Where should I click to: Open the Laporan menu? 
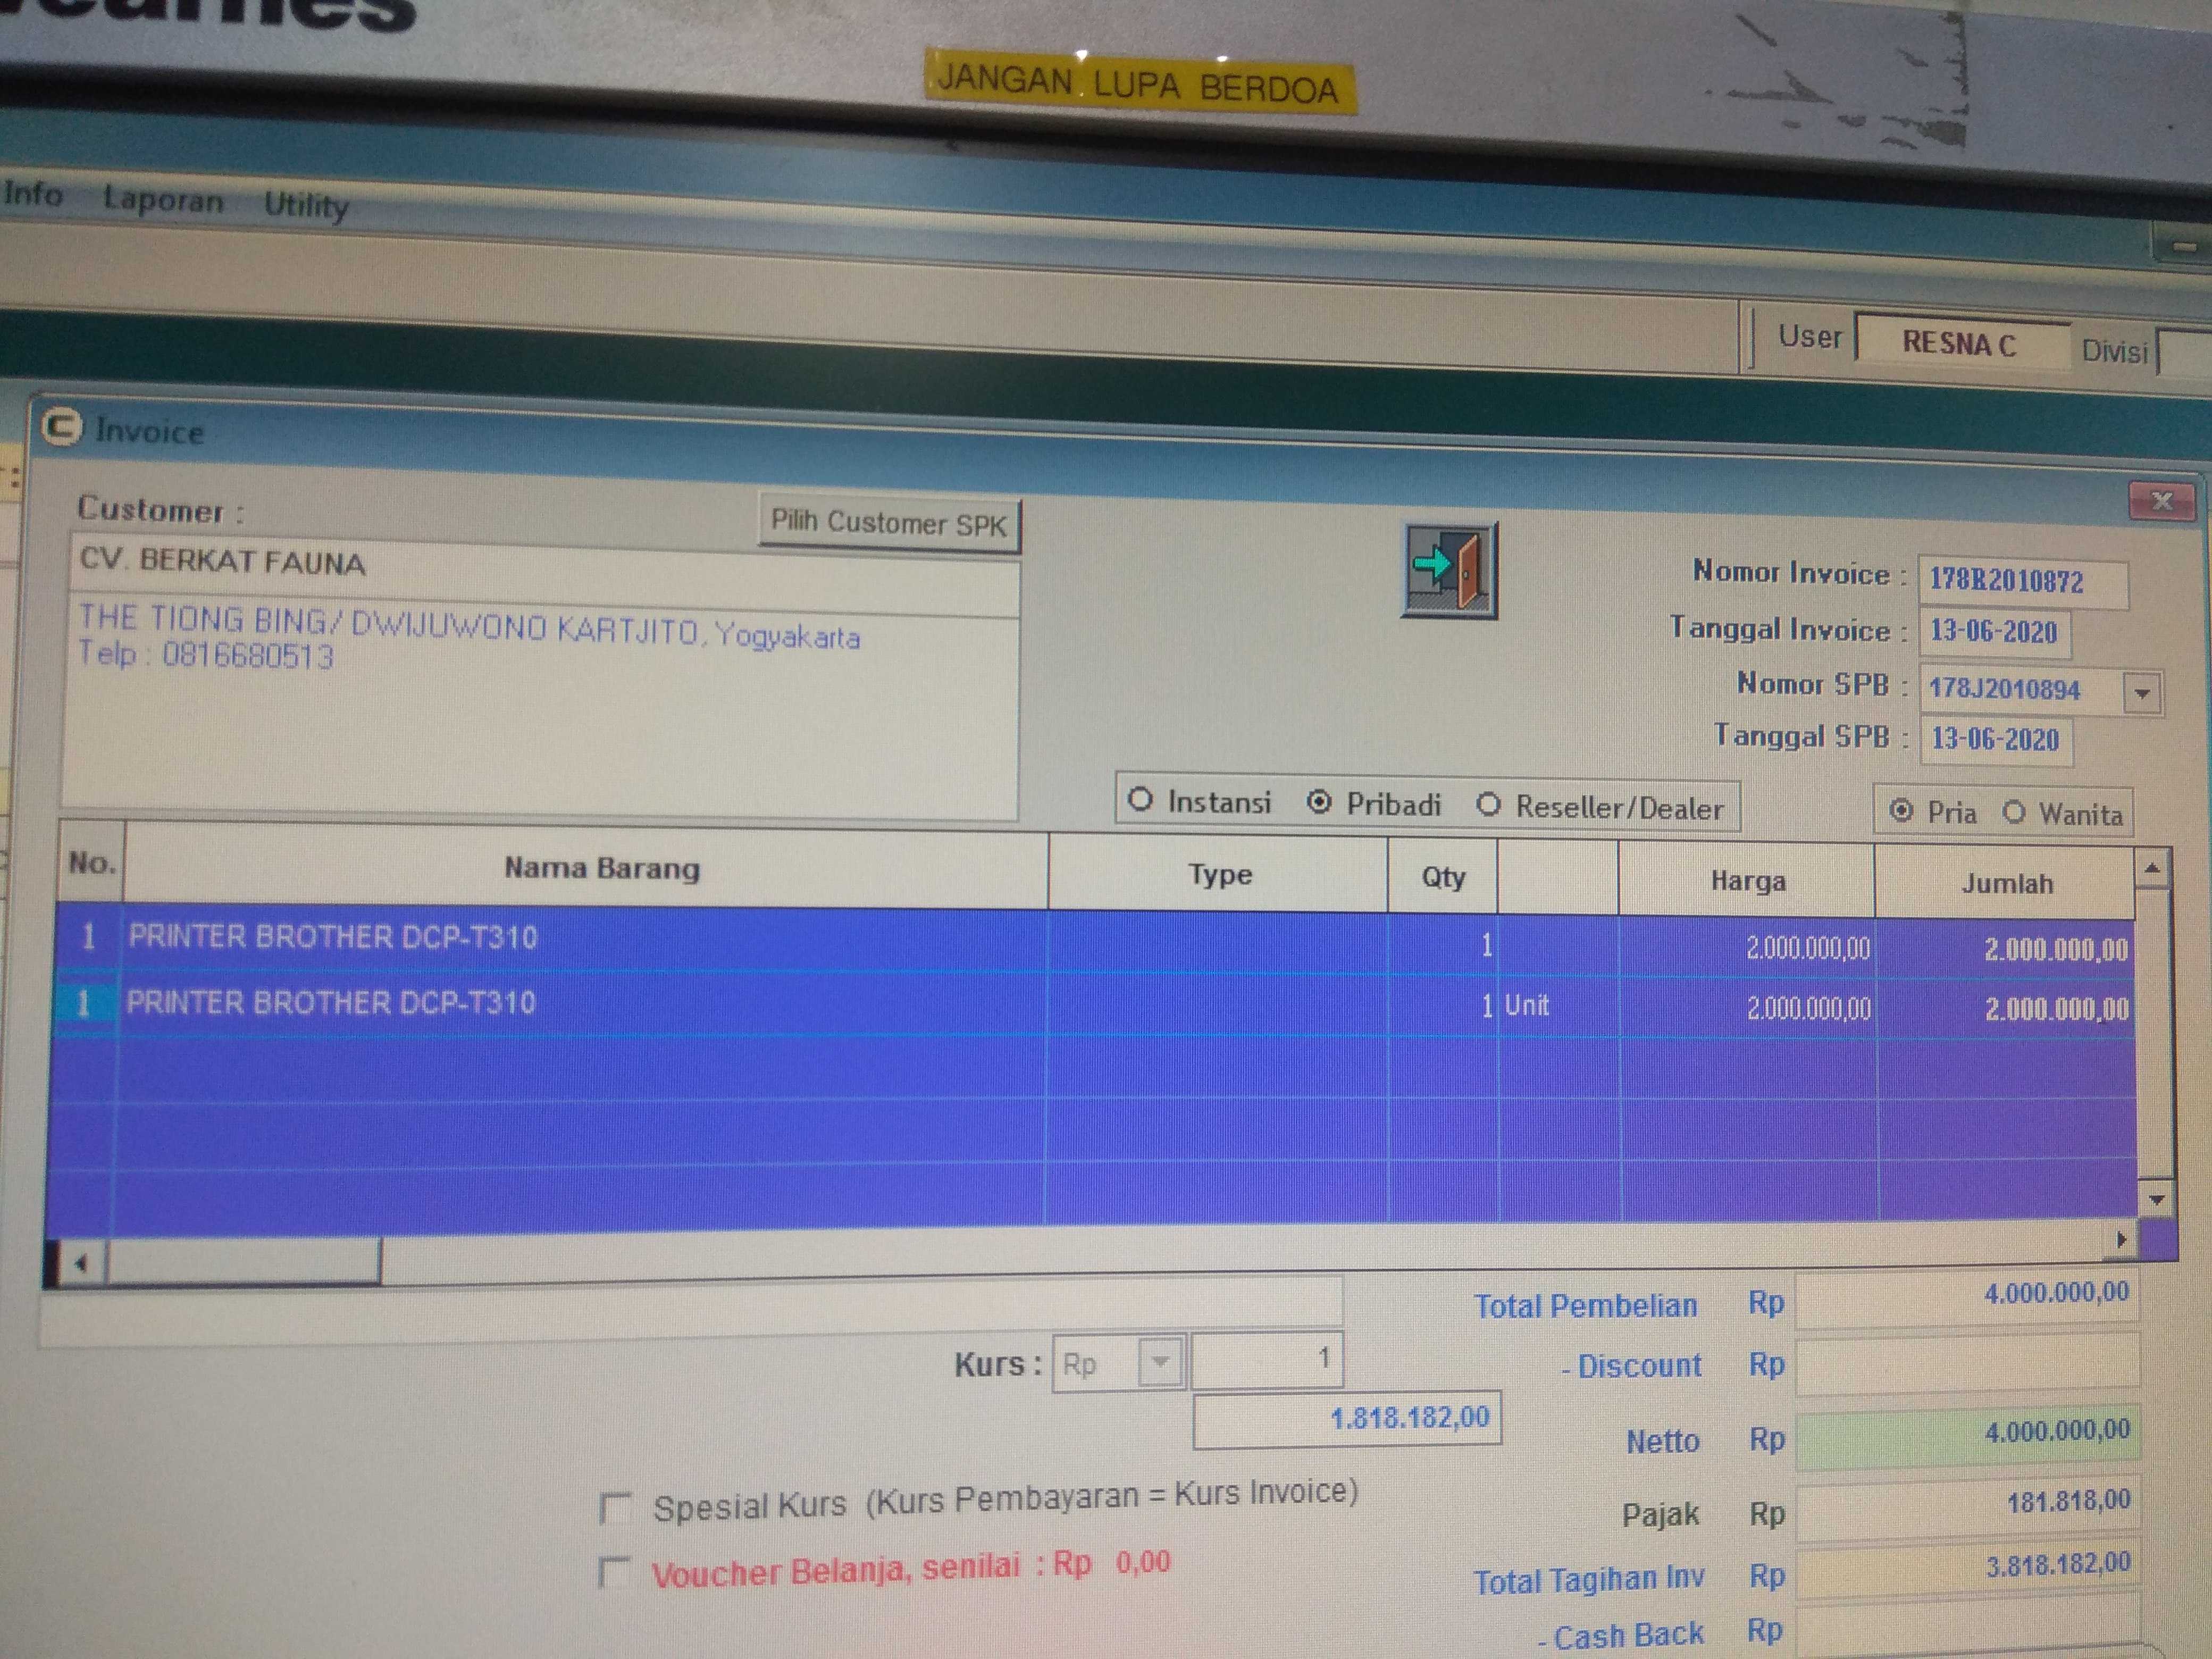[163, 200]
